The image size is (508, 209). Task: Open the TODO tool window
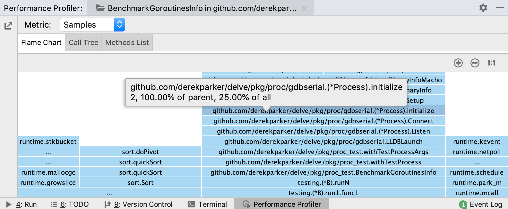(x=70, y=204)
